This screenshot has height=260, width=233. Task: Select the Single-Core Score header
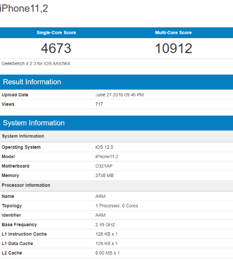[56, 33]
